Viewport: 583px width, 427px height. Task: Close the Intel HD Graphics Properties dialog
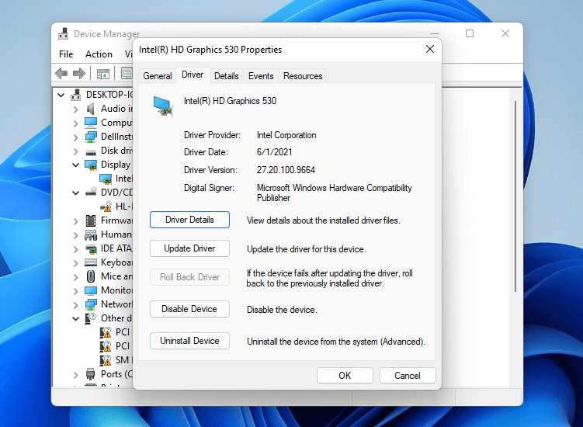[430, 49]
